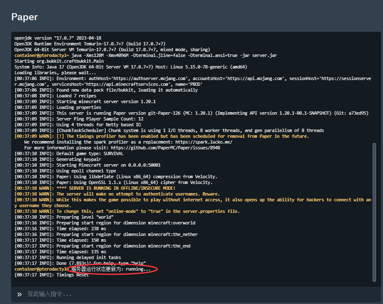
Task: Click the "Found new data pack file/bukkit" line
Action: tap(106, 90)
